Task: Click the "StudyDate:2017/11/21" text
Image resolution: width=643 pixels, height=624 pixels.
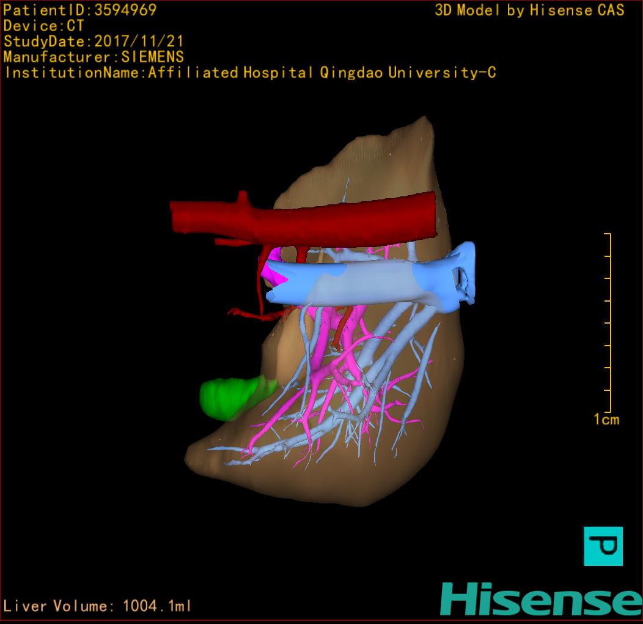Action: pos(93,41)
